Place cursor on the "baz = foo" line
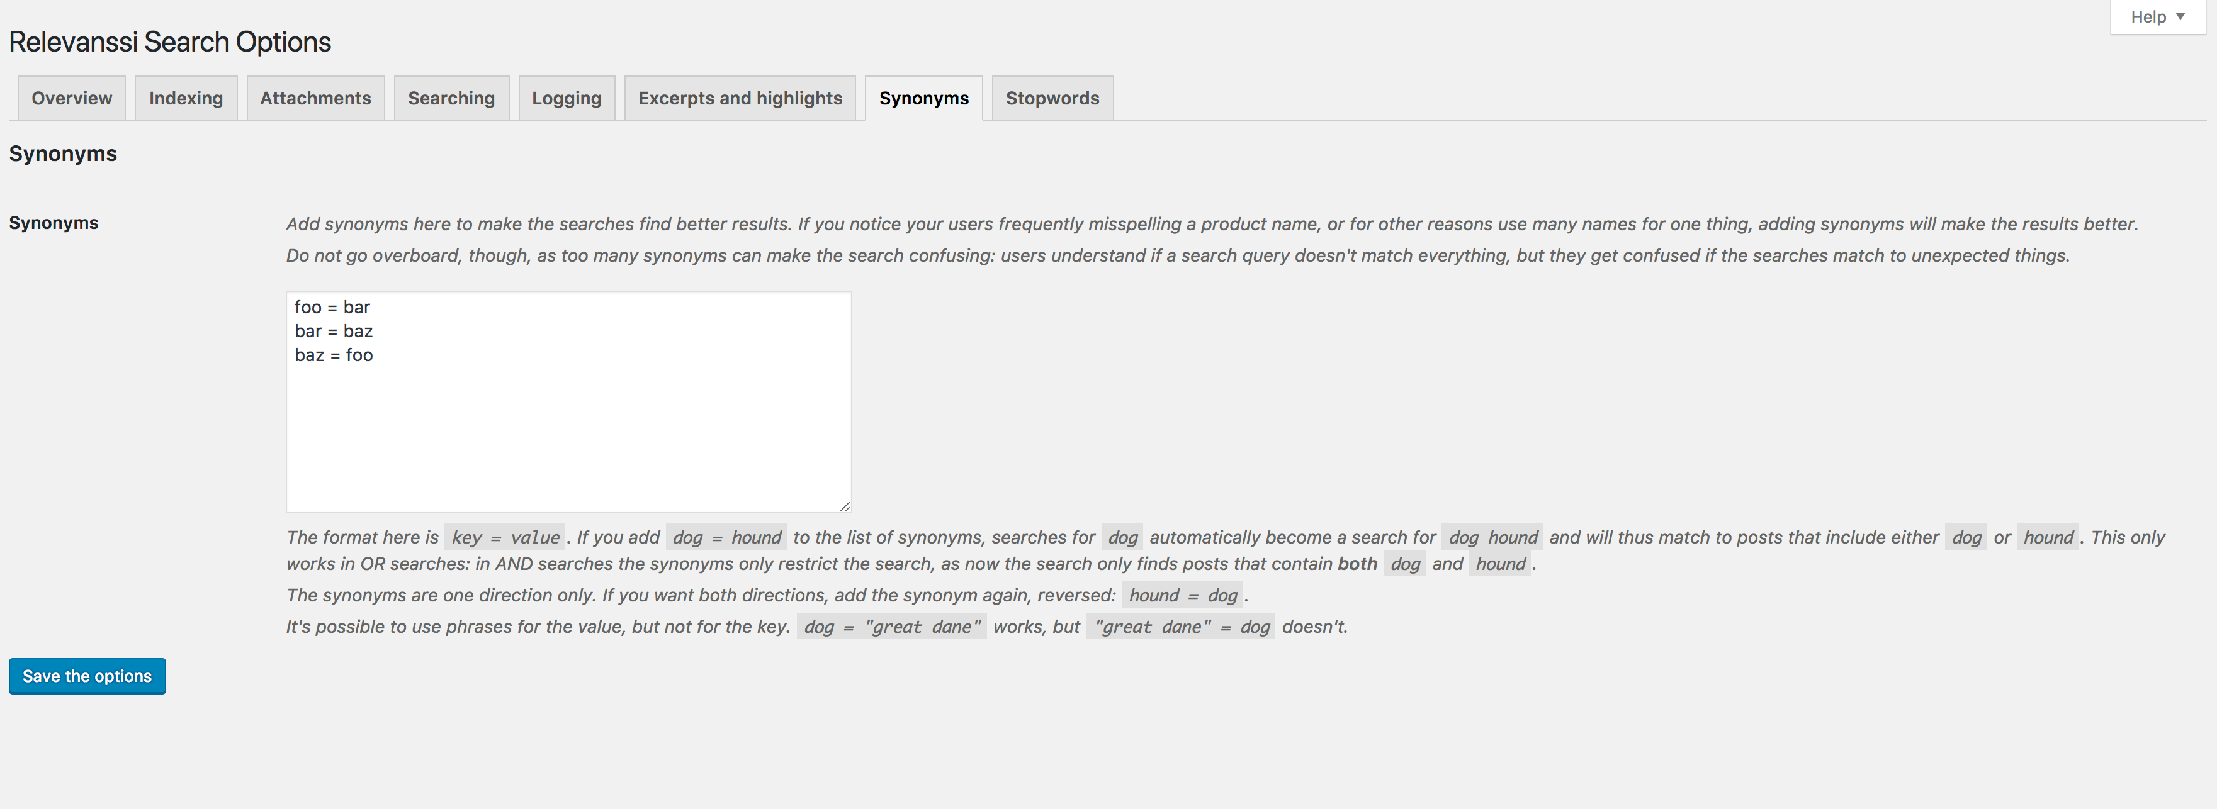The height and width of the screenshot is (809, 2217). [x=334, y=355]
